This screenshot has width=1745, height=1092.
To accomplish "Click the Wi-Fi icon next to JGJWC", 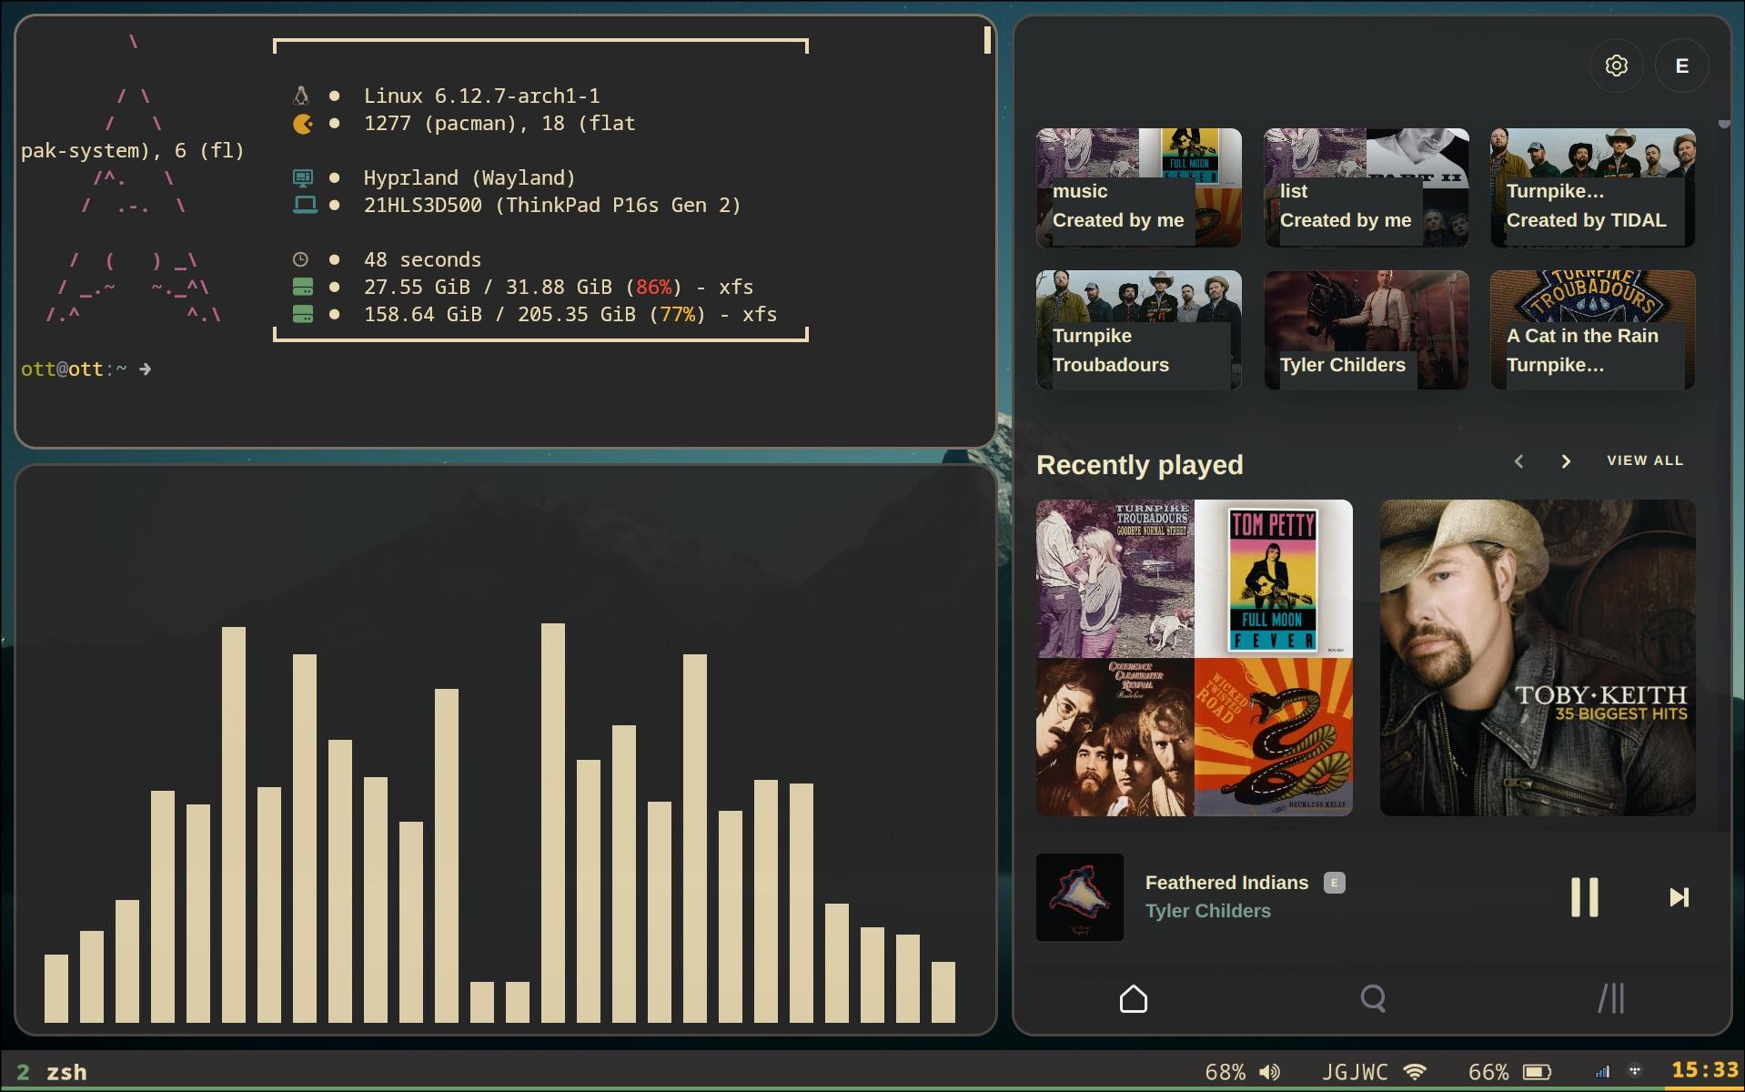I will (x=1414, y=1072).
